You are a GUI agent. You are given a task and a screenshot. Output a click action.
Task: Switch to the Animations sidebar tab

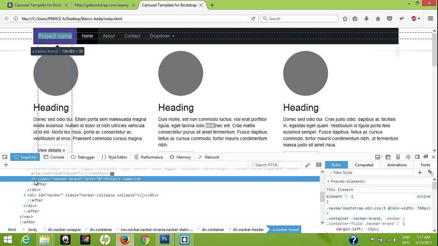coord(397,165)
